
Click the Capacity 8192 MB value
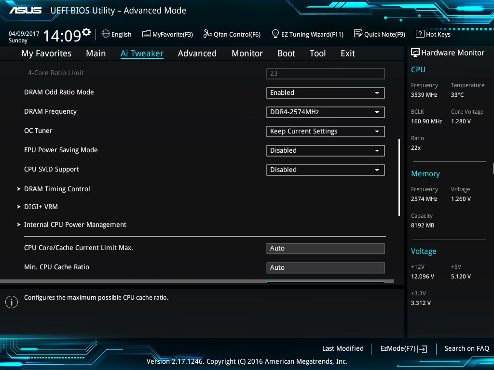(423, 225)
